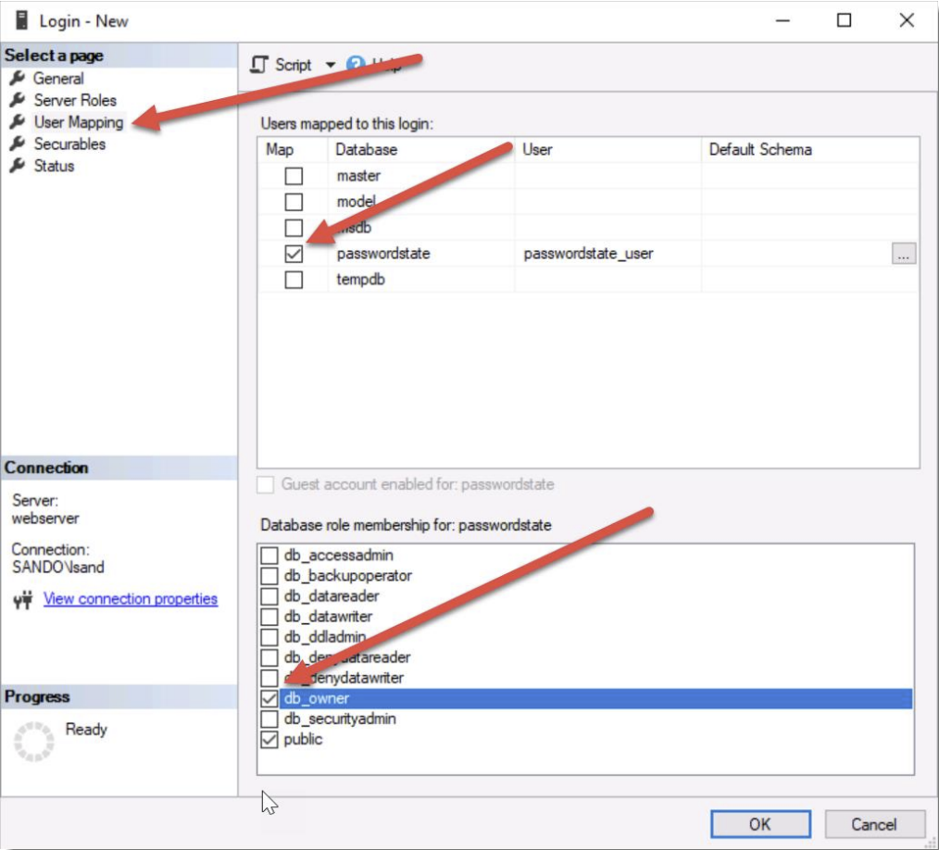Viewport: 939px width, 850px height.
Task: Uncheck the Map box for passwordstate
Action: [x=294, y=254]
